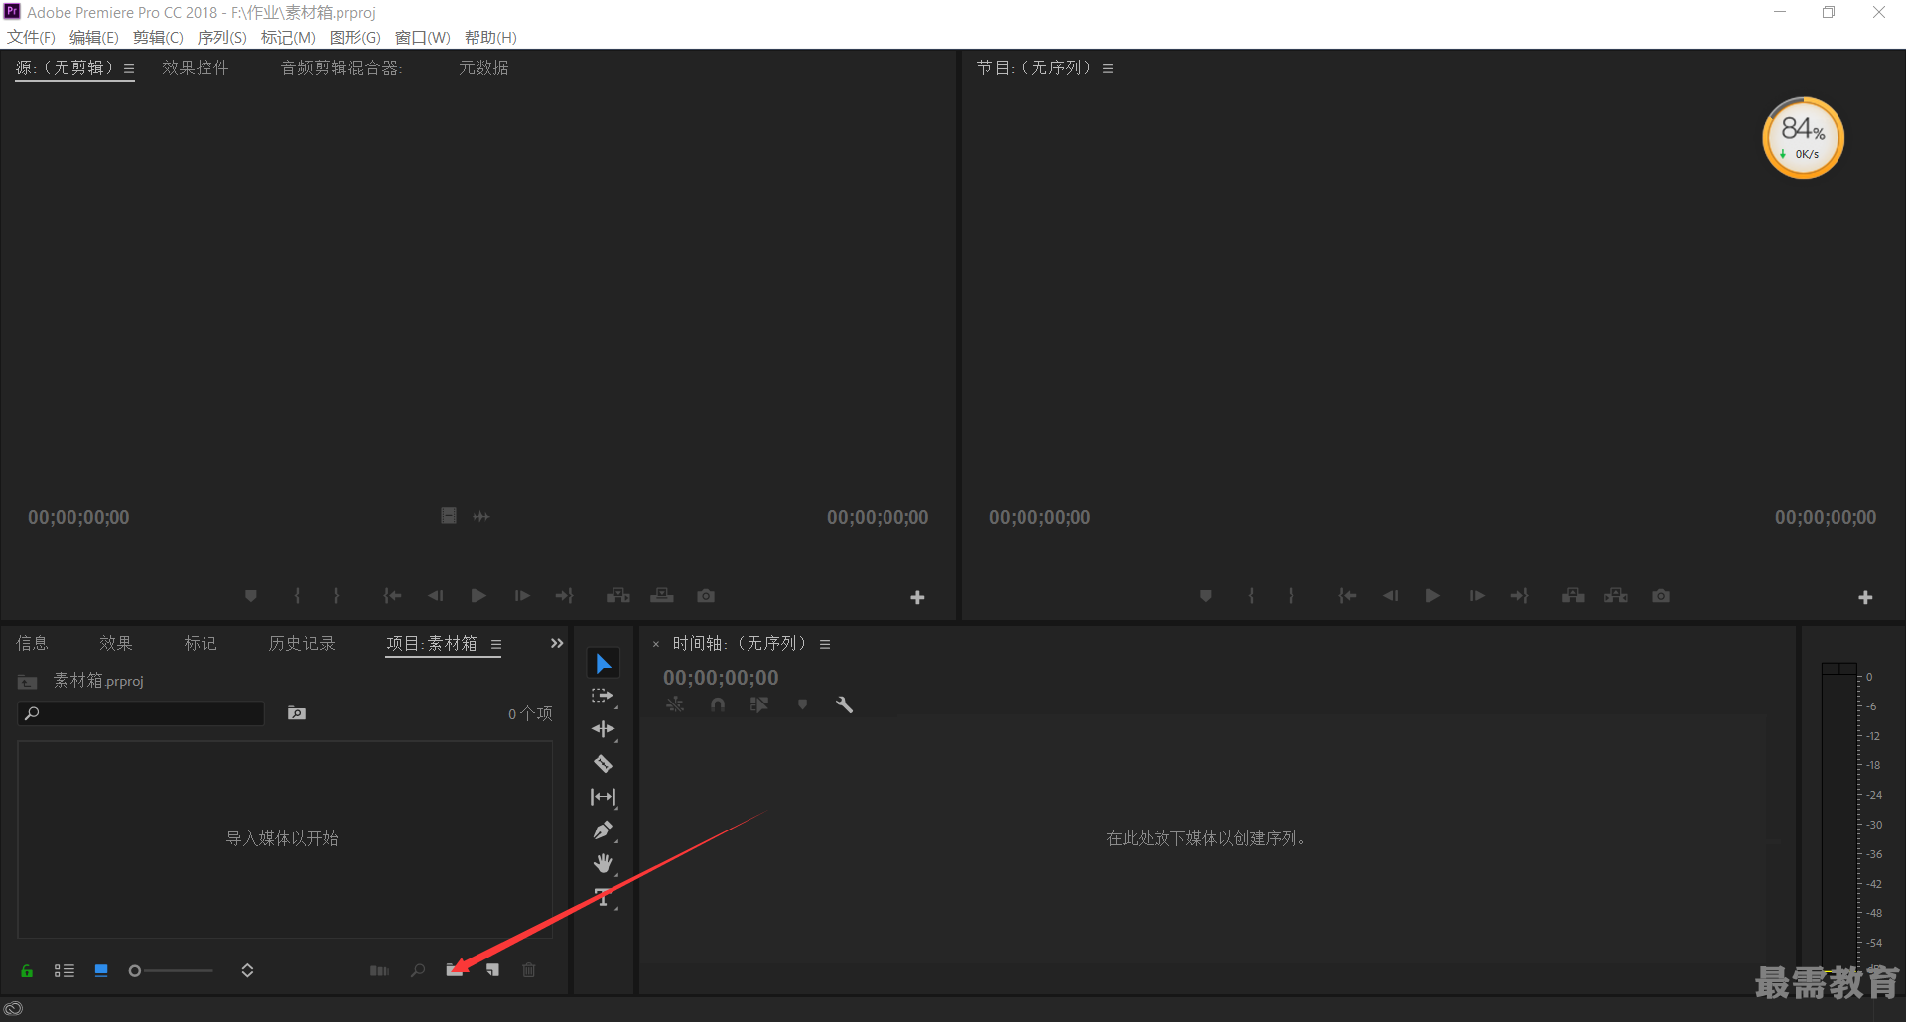Image resolution: width=1906 pixels, height=1022 pixels.
Task: Click Extract button in Program monitor
Action: (1616, 596)
